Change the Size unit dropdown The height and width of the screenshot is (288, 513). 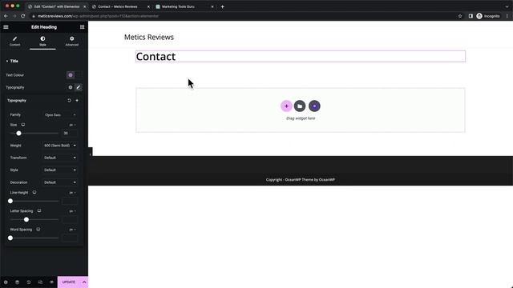(x=72, y=125)
